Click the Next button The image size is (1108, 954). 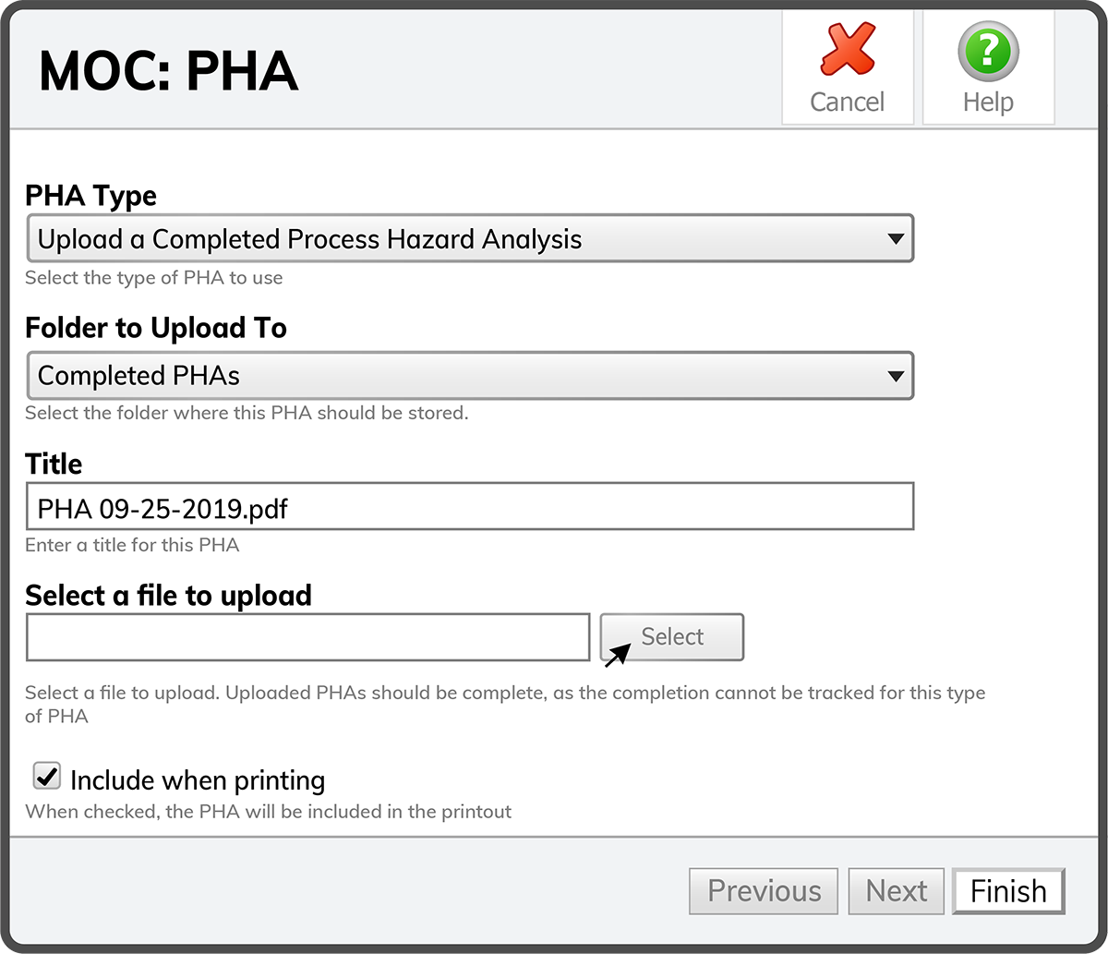(x=896, y=891)
